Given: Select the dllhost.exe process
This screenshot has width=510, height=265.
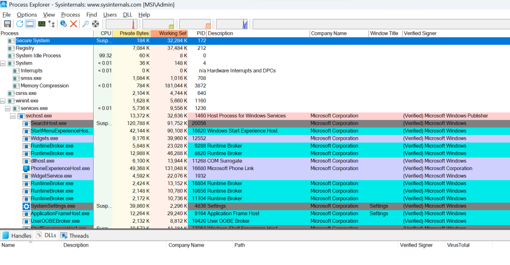Looking at the screenshot, I should [x=255, y=161].
